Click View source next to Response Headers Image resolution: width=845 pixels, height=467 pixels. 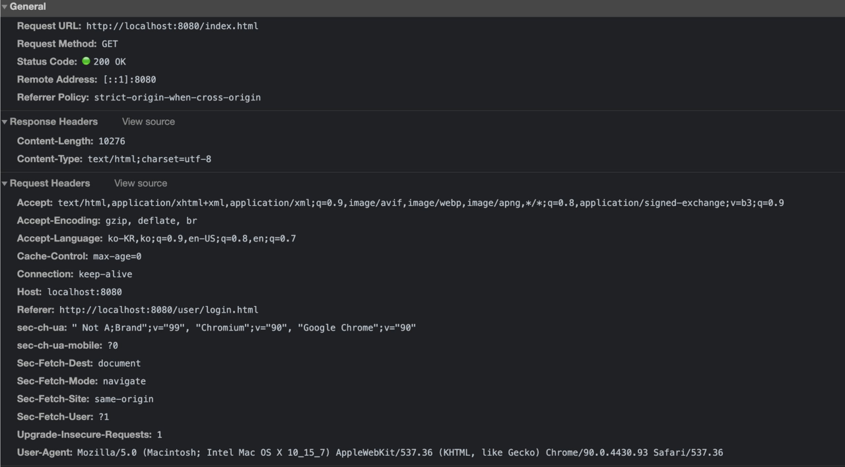pos(148,122)
